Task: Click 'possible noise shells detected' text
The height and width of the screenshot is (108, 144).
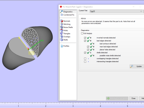Action: pos(110,55)
